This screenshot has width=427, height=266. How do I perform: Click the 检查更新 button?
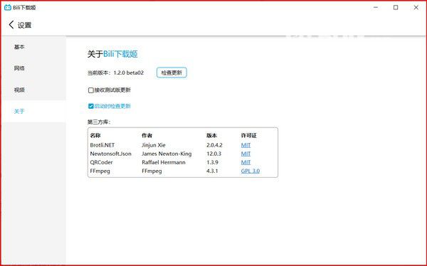(172, 73)
